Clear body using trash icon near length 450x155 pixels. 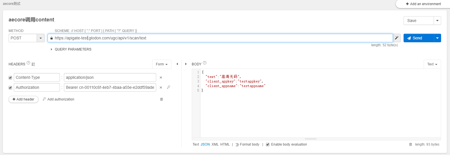point(410,144)
